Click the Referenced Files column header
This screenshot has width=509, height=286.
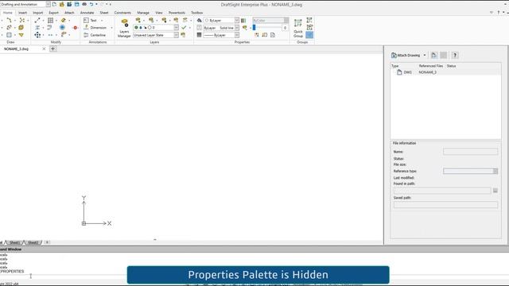430,66
